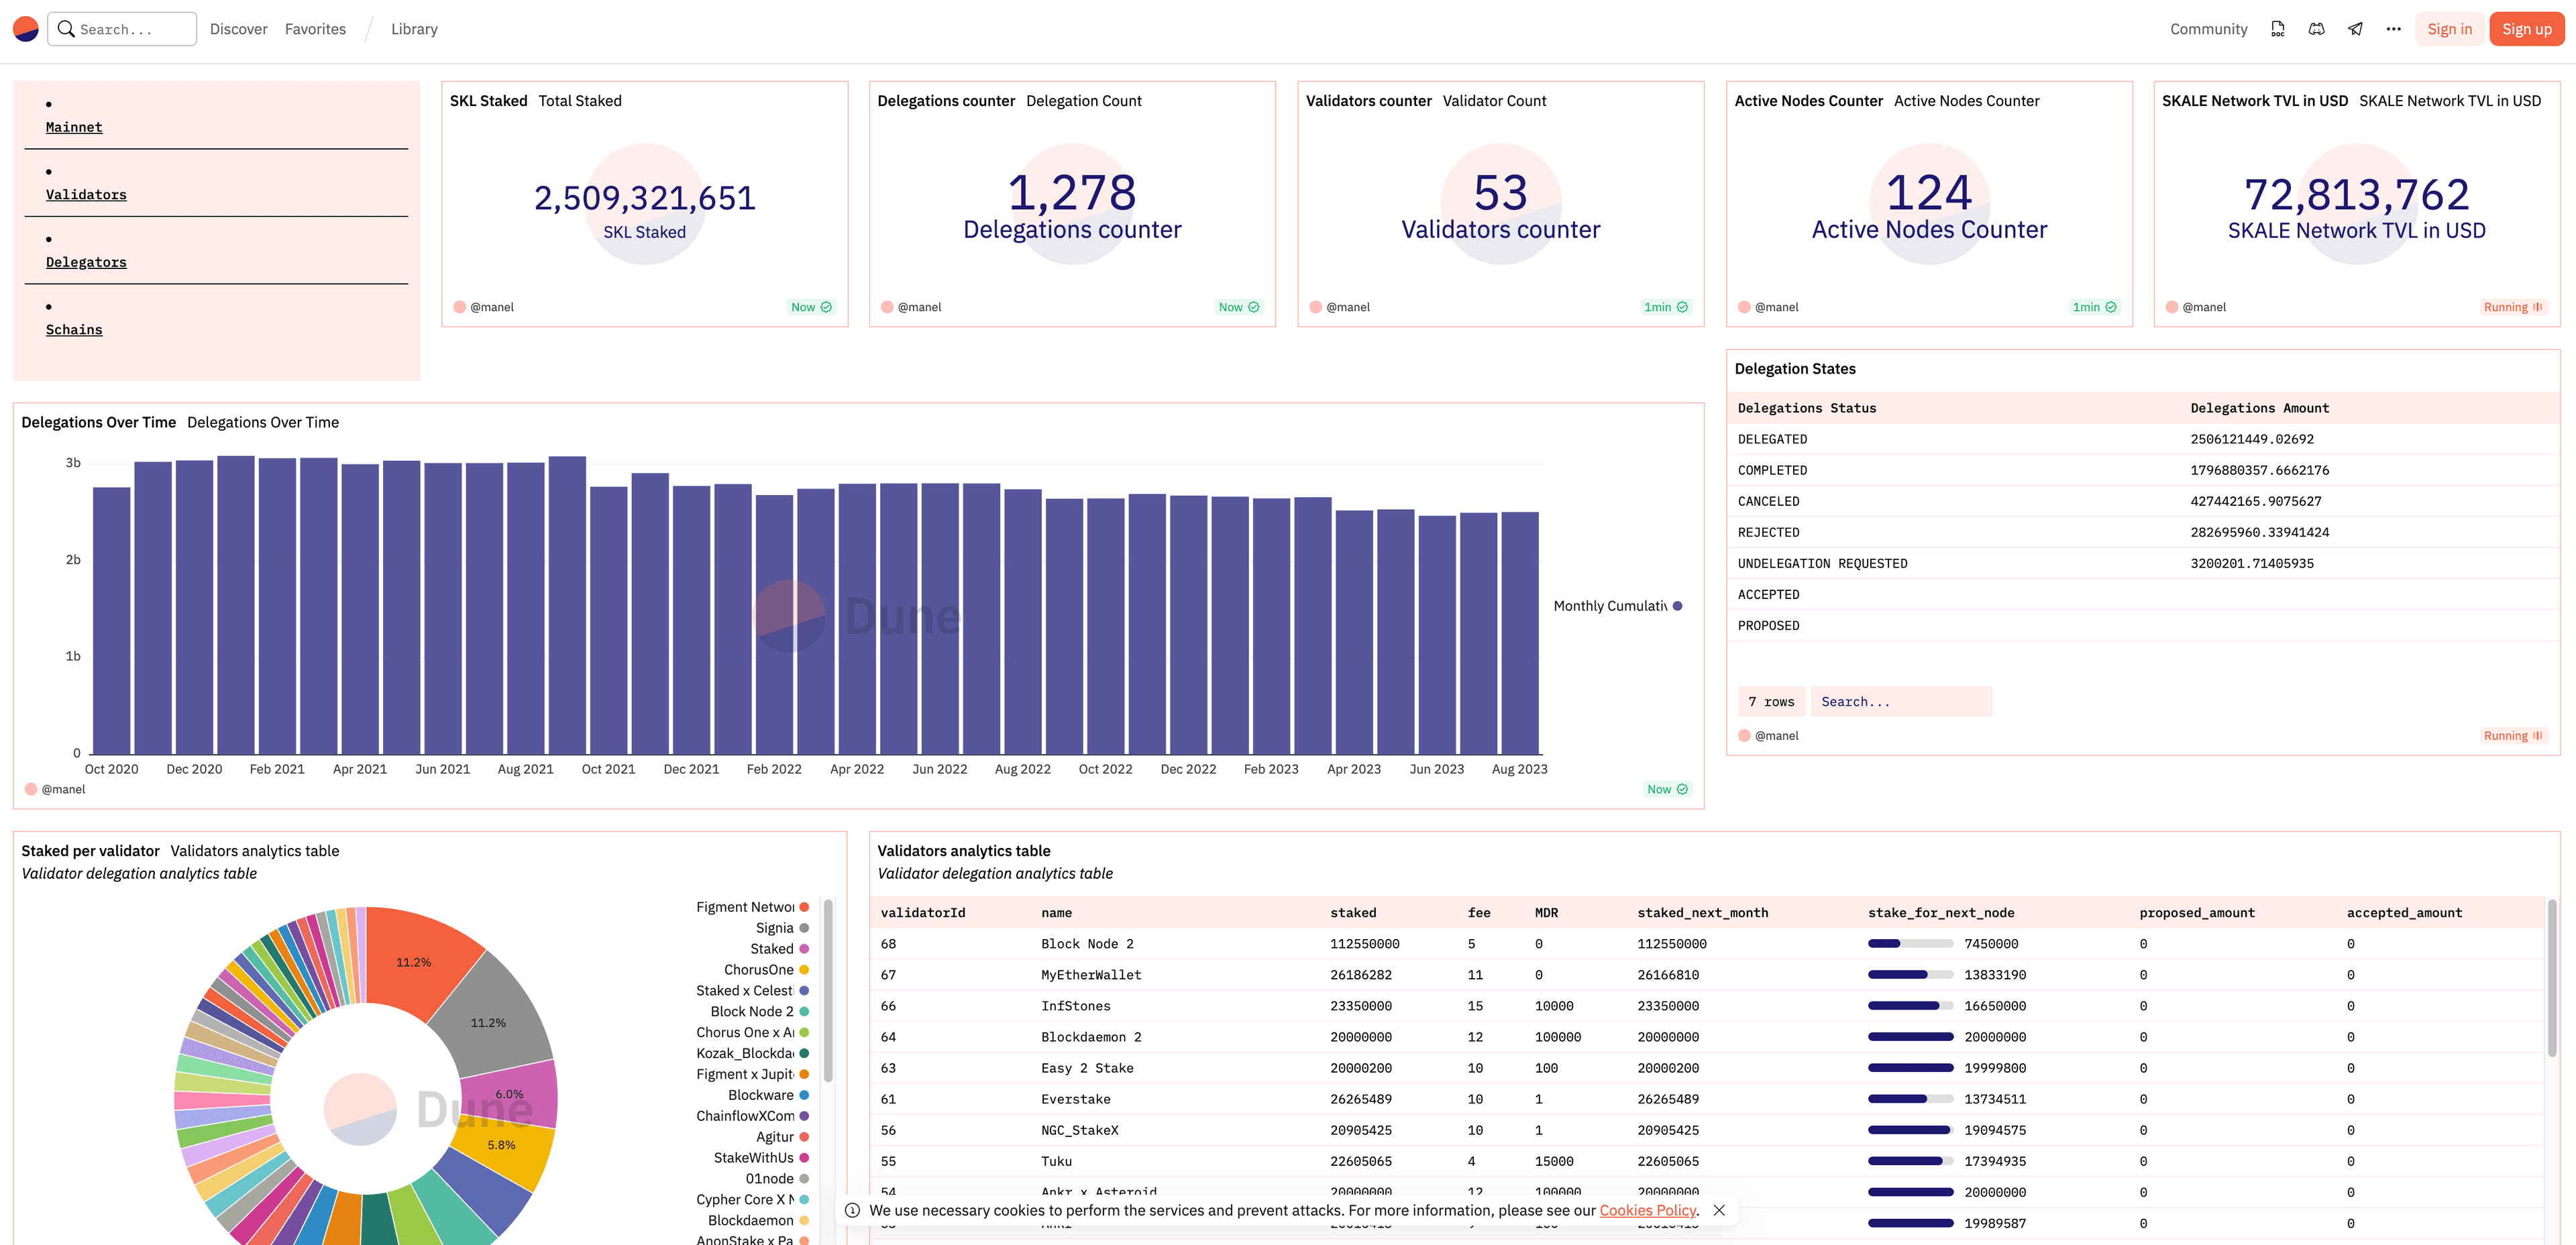
Task: Open the Validators sidebar link
Action: point(86,195)
